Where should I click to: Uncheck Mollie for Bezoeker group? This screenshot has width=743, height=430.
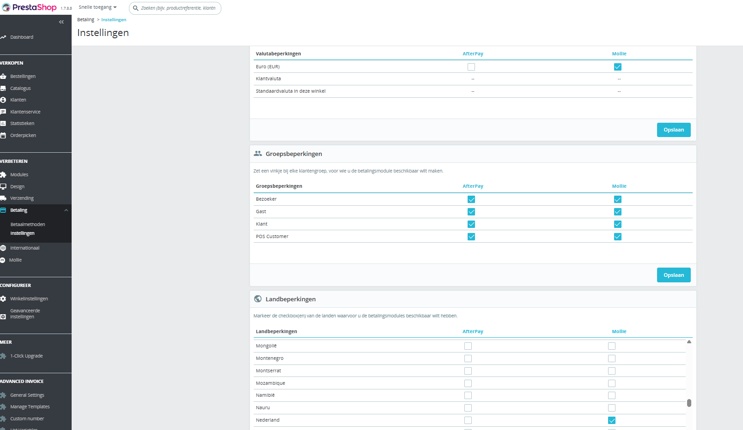click(618, 199)
